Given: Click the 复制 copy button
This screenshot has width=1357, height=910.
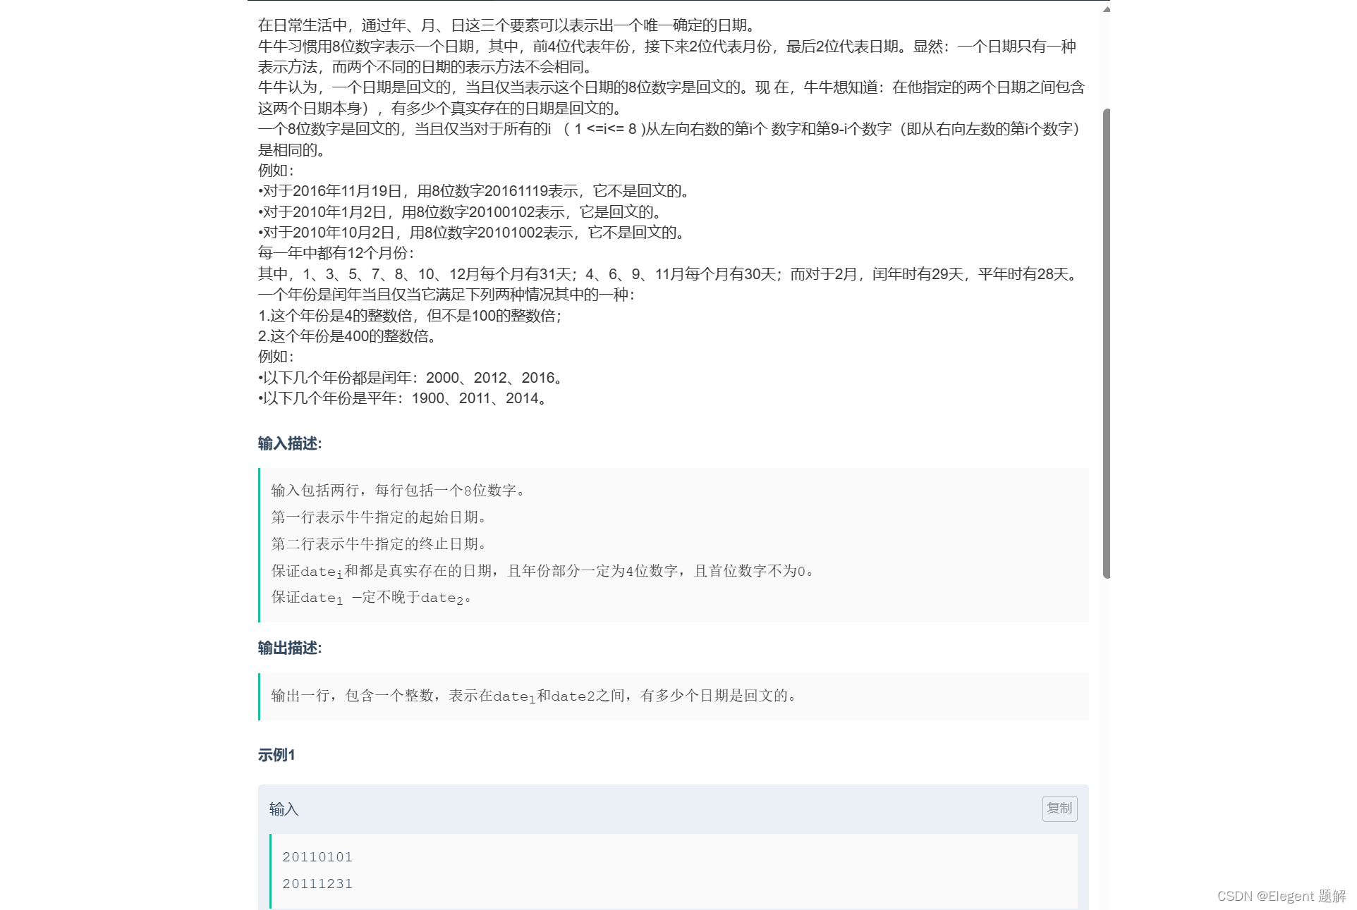Looking at the screenshot, I should point(1059,807).
